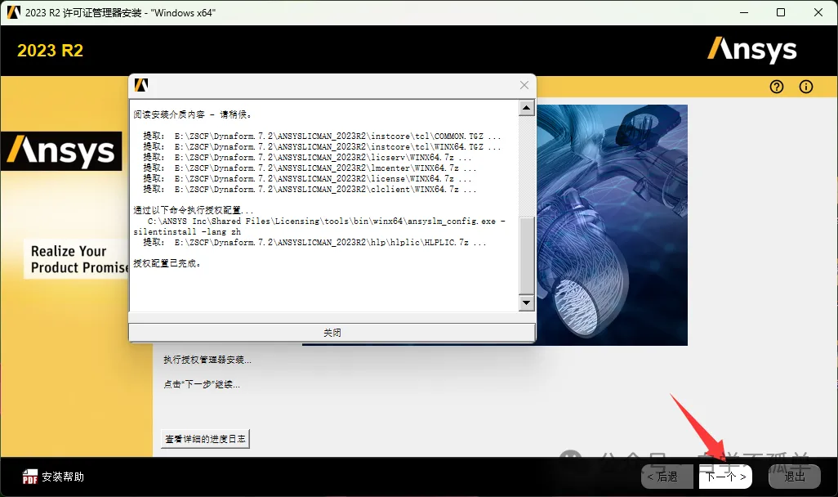The image size is (838, 497).
Task: Open the 安装帮助 link
Action: click(63, 477)
